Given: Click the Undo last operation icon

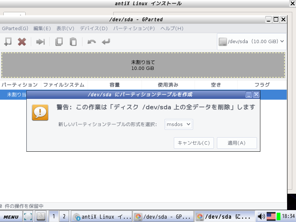Looking at the screenshot, I should (x=92, y=42).
